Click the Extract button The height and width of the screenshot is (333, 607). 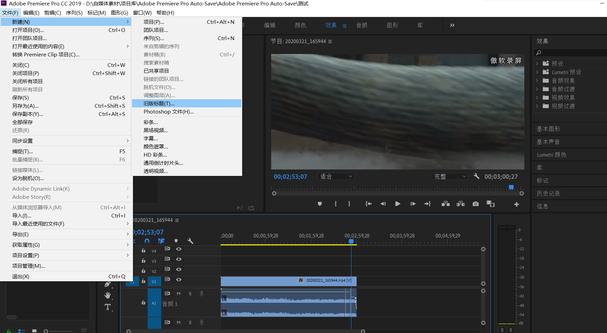460,204
